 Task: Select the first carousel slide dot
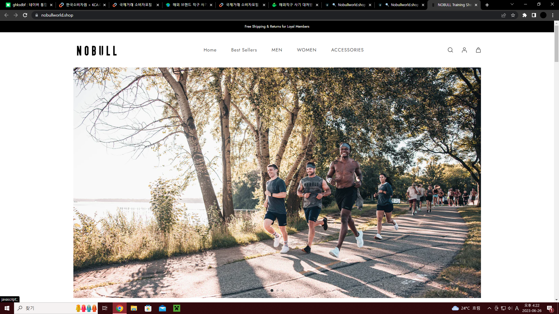click(x=272, y=290)
